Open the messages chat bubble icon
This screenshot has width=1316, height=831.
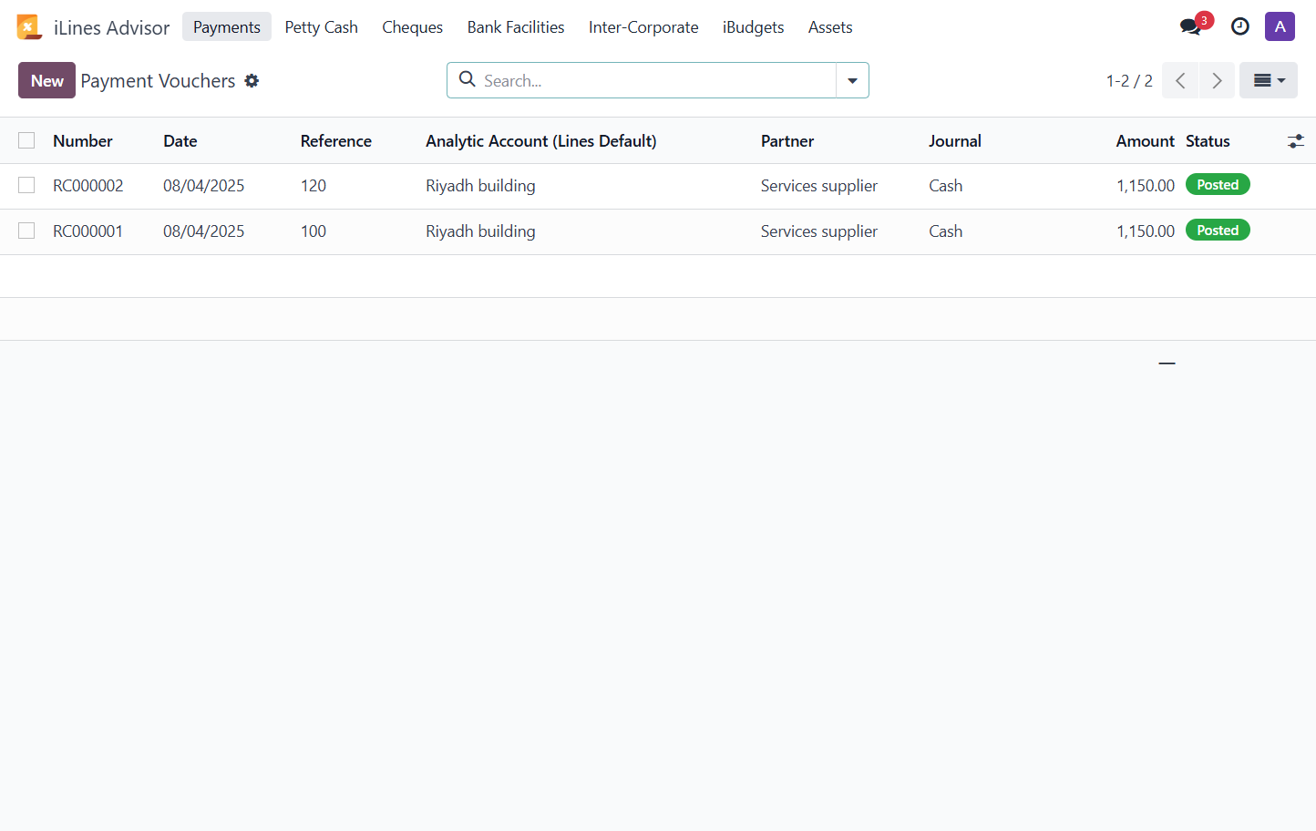[x=1190, y=26]
